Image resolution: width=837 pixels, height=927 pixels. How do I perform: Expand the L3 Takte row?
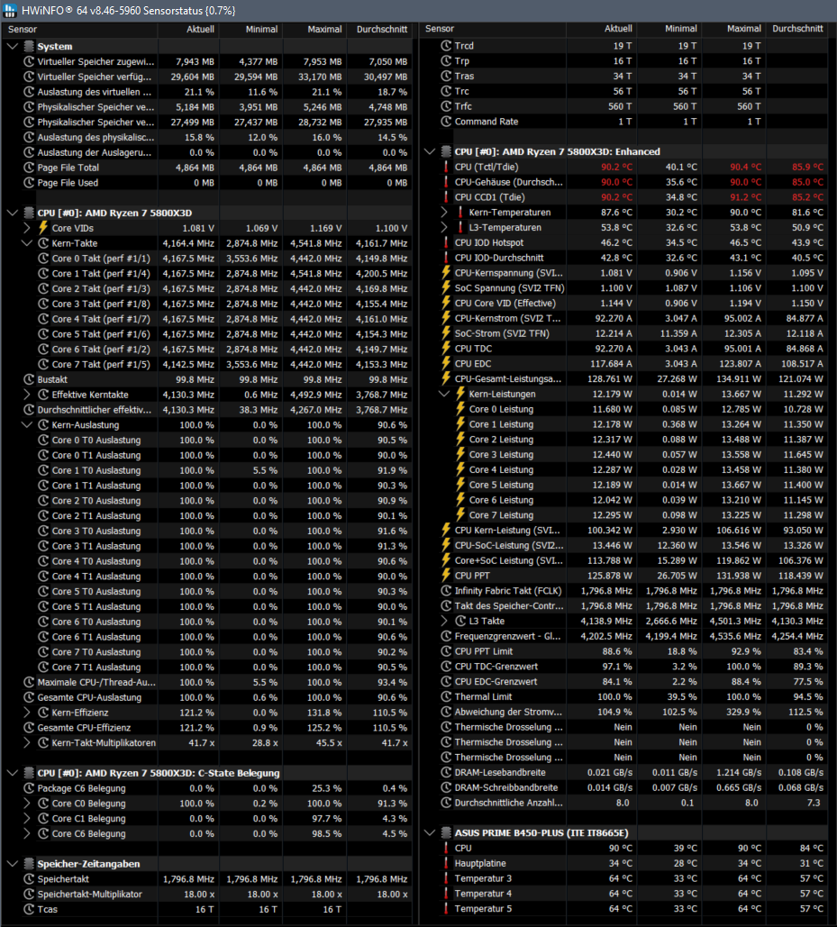coord(444,621)
